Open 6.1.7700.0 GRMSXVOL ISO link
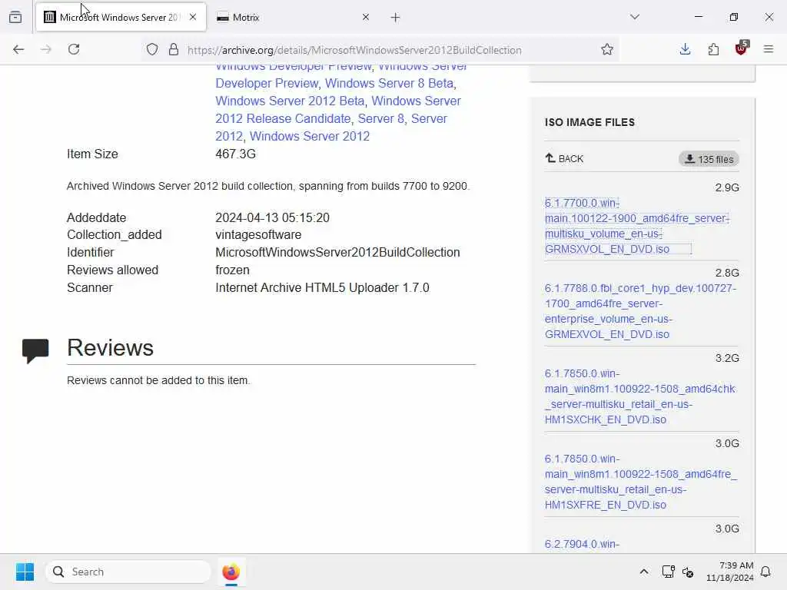The height and width of the screenshot is (590, 787). click(636, 226)
